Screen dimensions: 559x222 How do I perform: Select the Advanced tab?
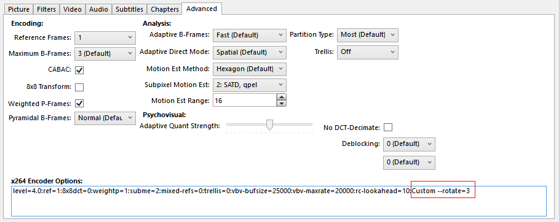202,9
